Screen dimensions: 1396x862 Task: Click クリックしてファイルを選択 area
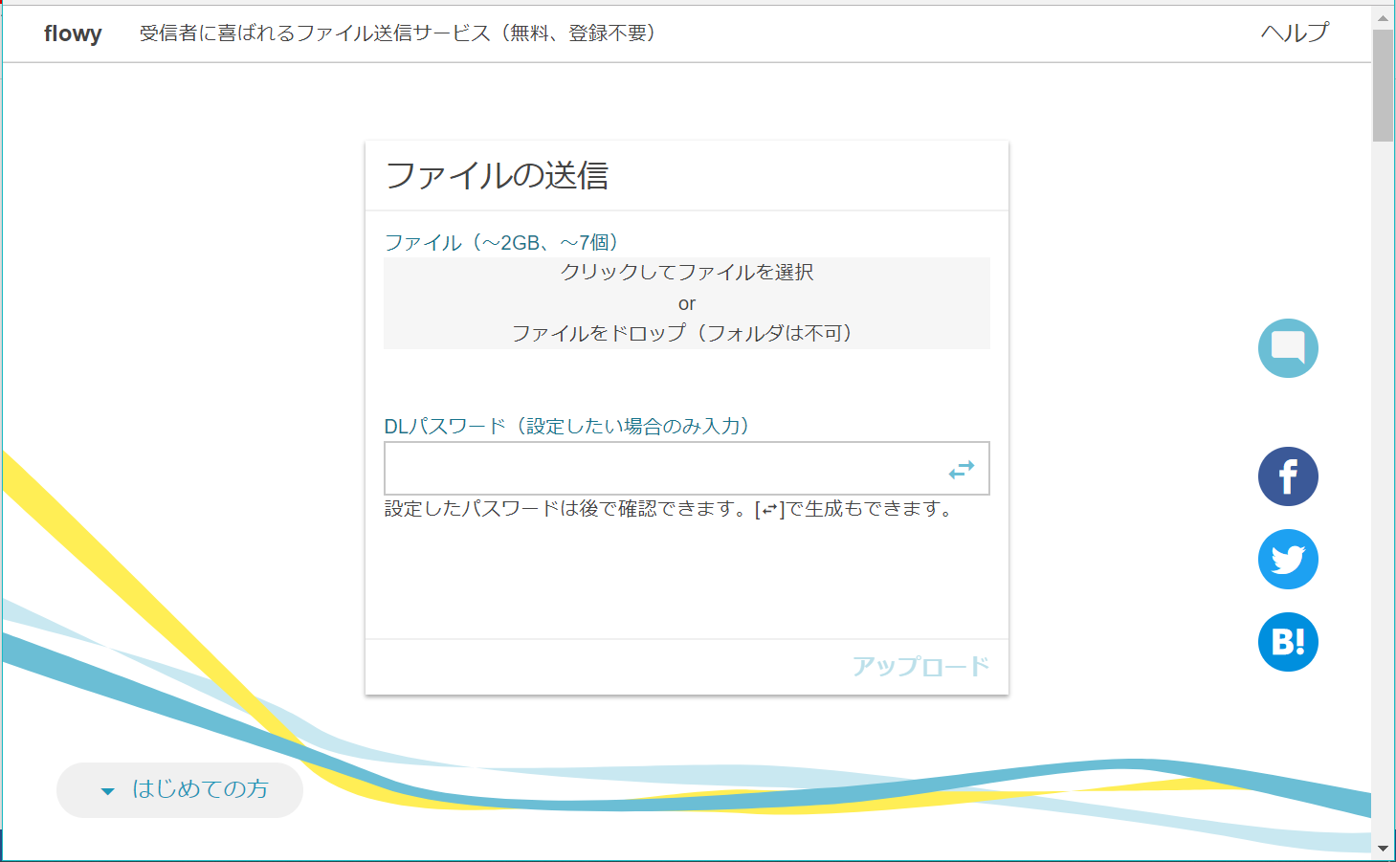pos(687,272)
